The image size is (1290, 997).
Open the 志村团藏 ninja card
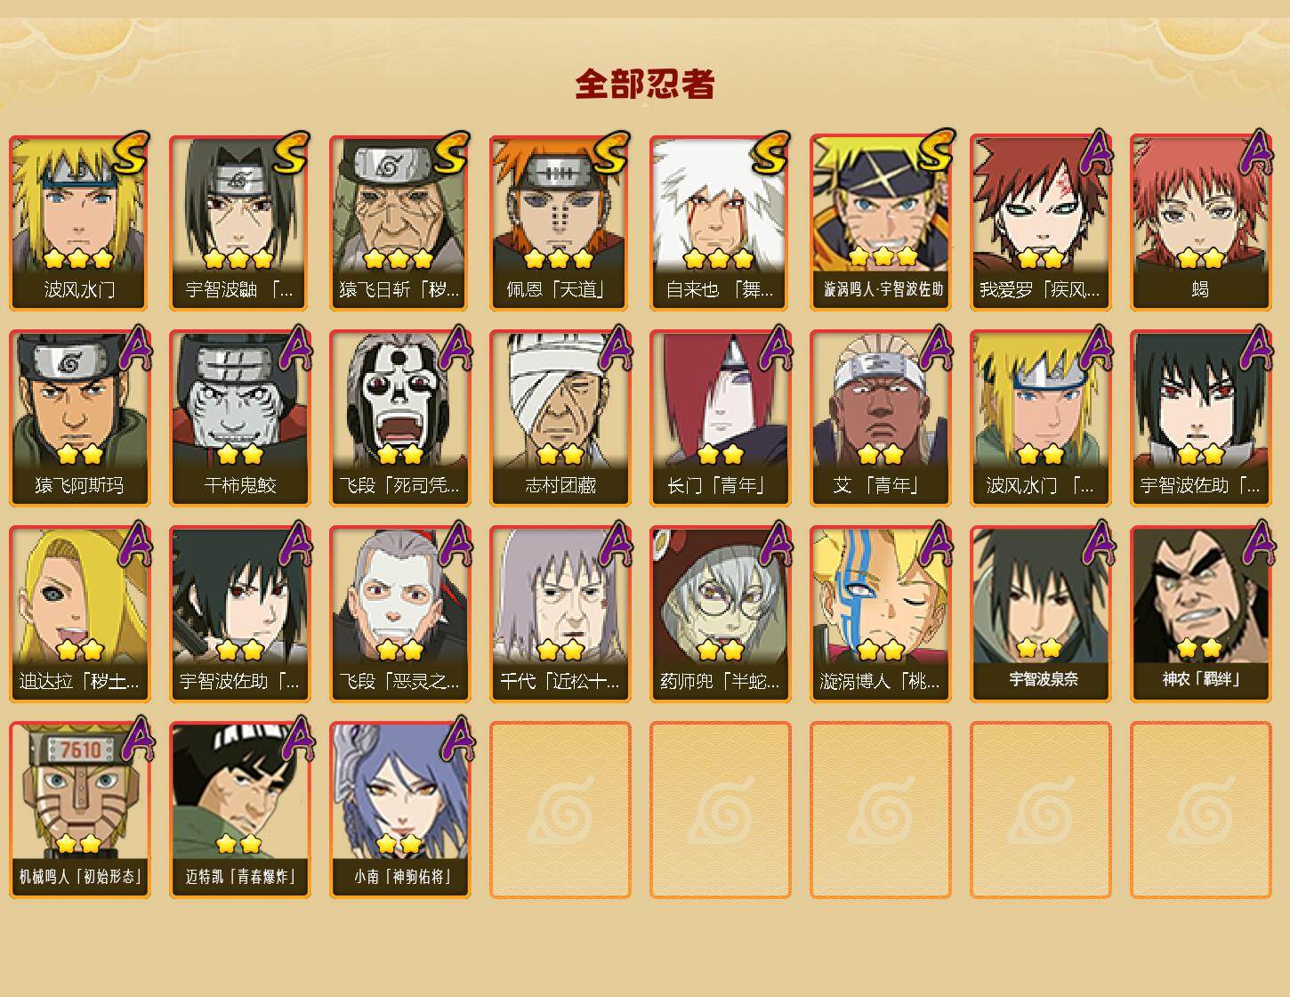pyautogui.click(x=560, y=418)
